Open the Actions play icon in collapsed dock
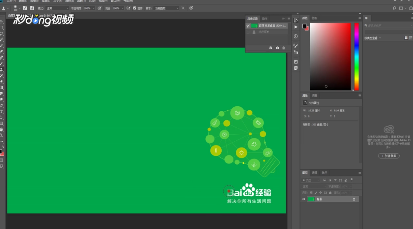Viewport: 413px width, 229px height. 296,27
